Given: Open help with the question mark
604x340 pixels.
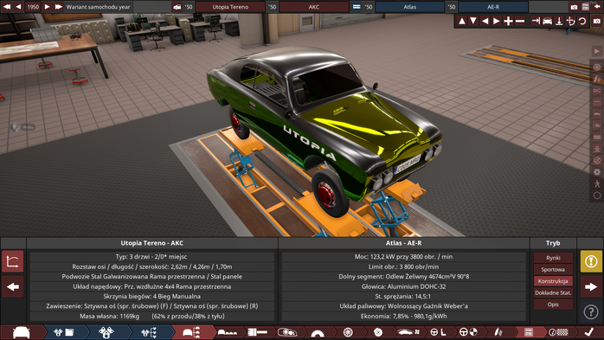Looking at the screenshot, I should [591, 311].
